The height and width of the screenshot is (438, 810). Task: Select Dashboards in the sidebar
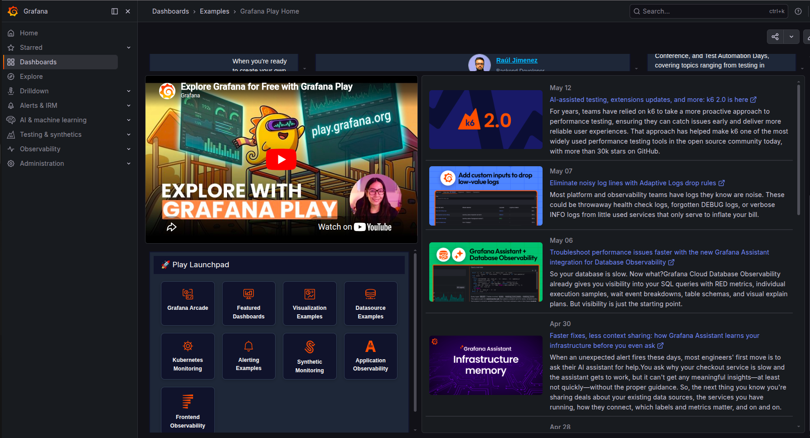tap(61, 62)
